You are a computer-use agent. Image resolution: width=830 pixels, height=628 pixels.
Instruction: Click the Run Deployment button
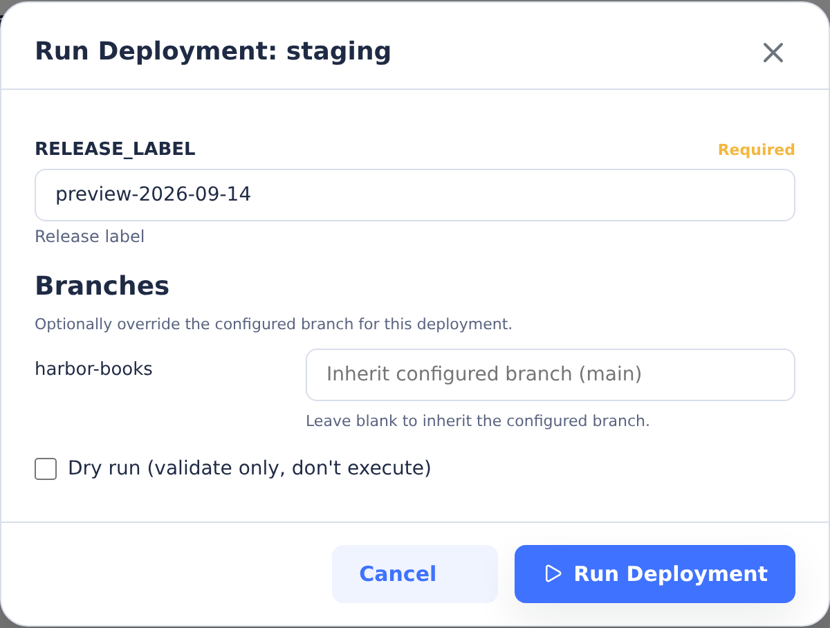click(x=655, y=574)
